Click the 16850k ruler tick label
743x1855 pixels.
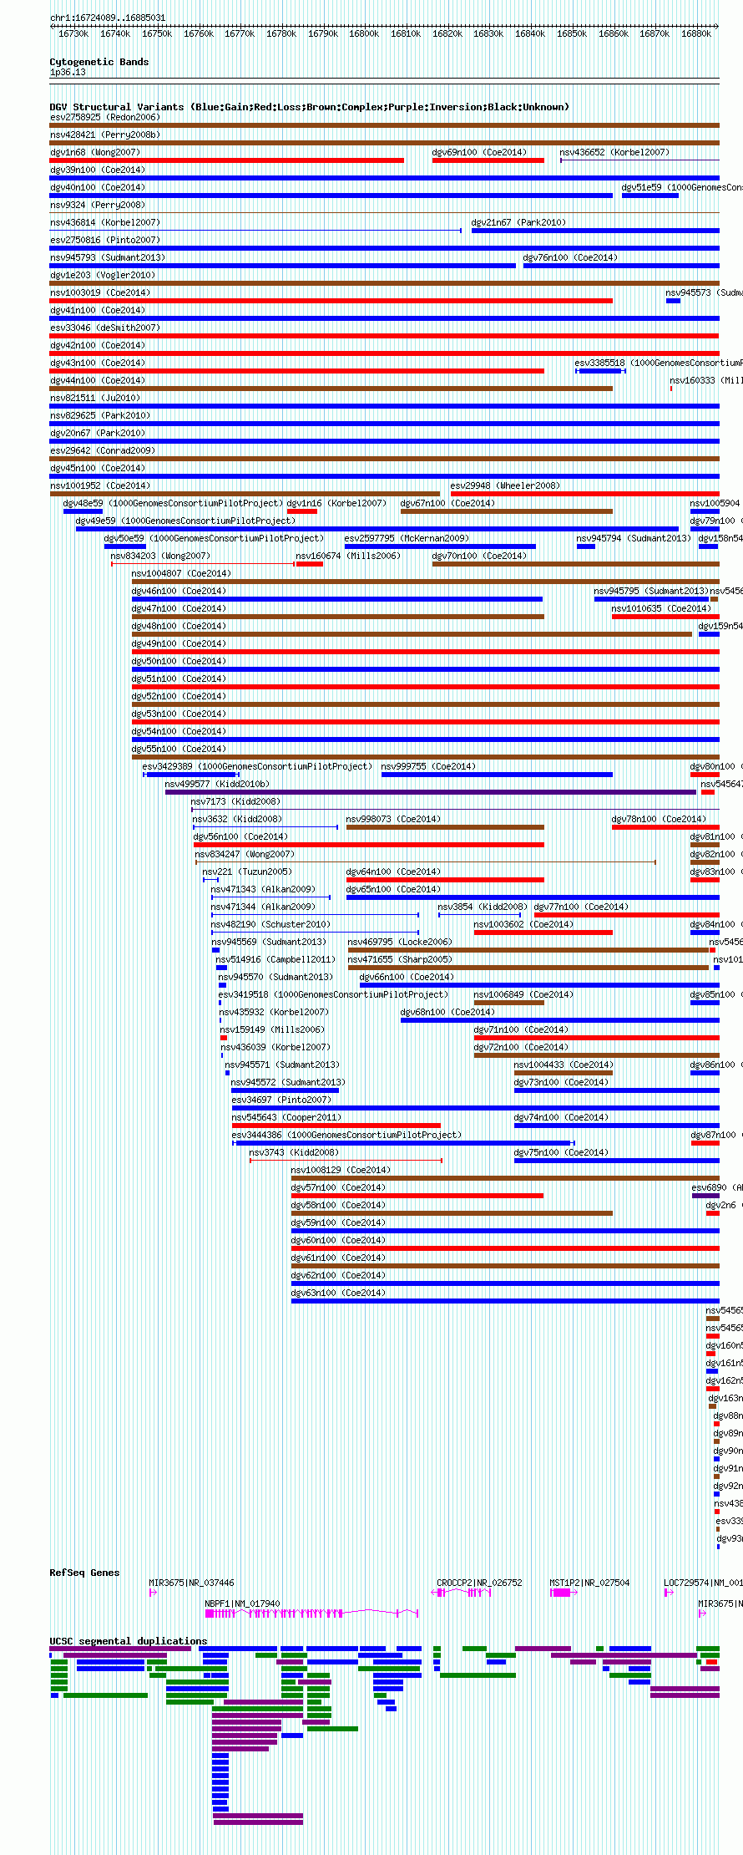pyautogui.click(x=572, y=34)
